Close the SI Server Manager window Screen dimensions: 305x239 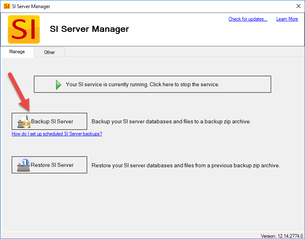point(299,6)
